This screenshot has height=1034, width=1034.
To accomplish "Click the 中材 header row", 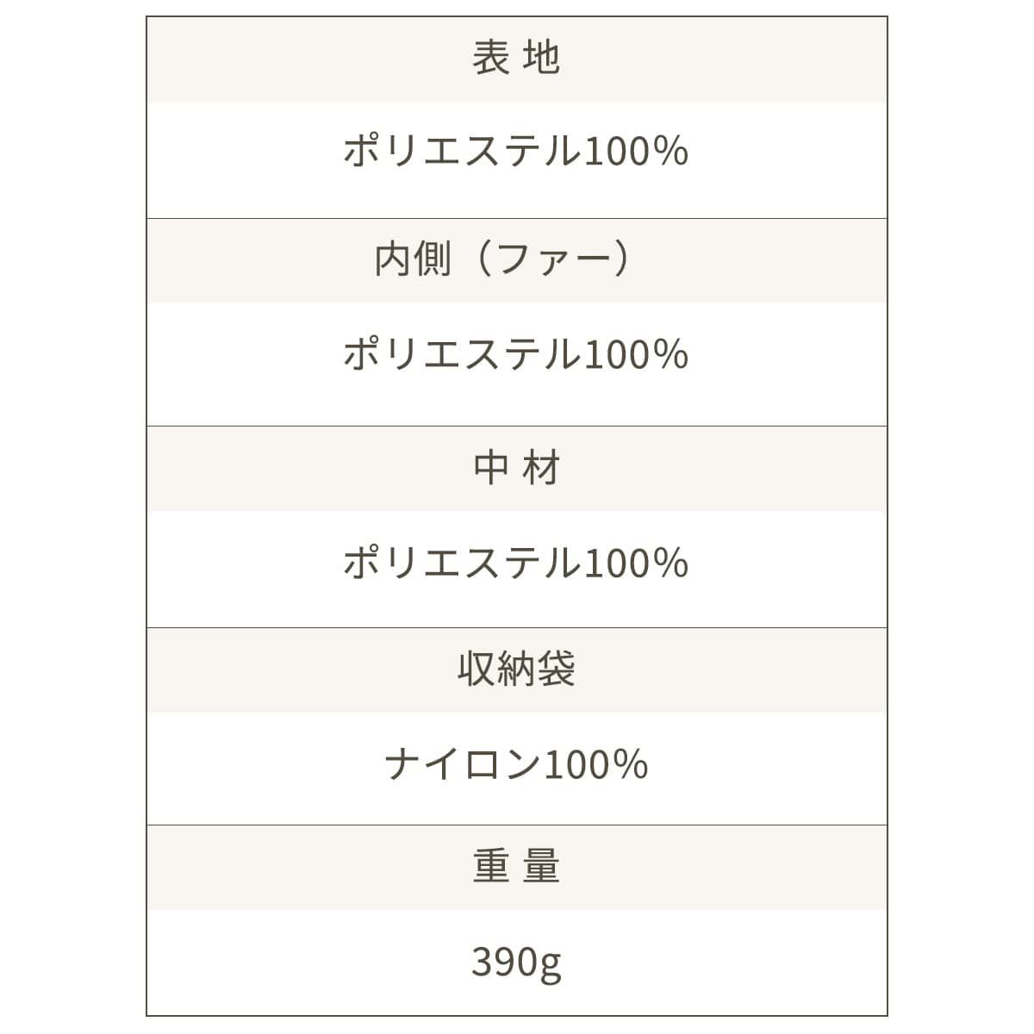I will 516,469.
